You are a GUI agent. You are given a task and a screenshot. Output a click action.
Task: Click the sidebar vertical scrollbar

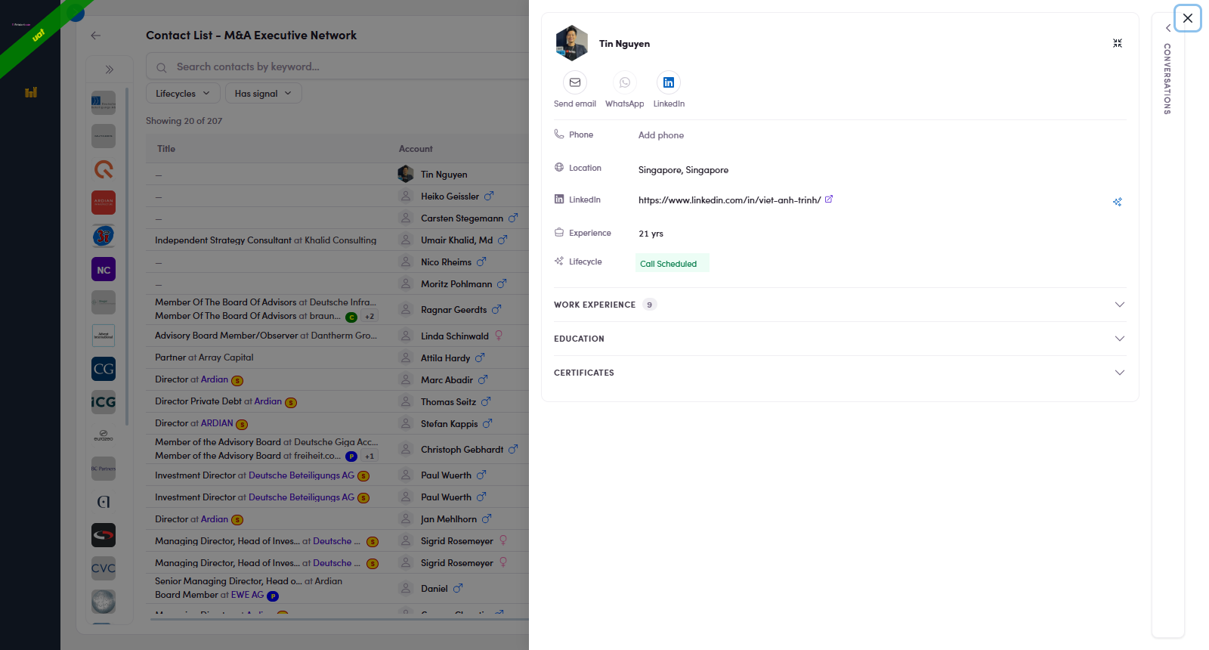coord(127,257)
